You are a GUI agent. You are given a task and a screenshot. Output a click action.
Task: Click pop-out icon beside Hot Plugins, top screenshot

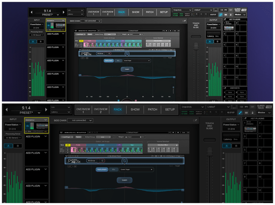coord(224,19)
